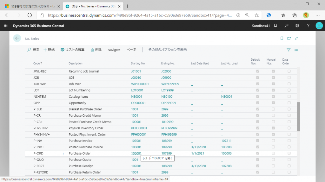
Task: Open browser settings ellipsis menu
Action: click(317, 15)
